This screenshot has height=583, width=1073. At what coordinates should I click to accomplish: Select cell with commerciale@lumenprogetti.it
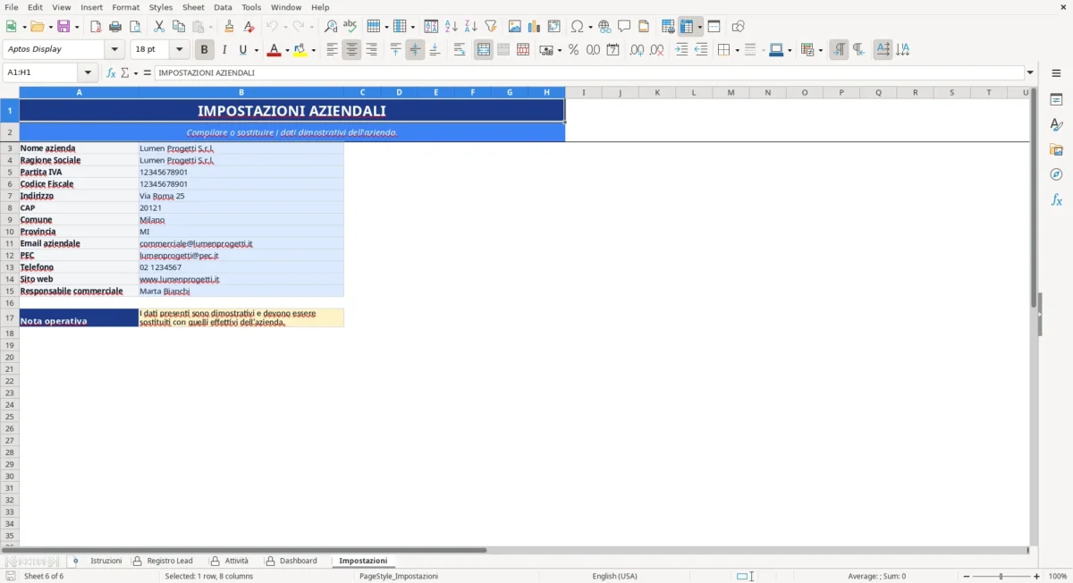(x=241, y=243)
